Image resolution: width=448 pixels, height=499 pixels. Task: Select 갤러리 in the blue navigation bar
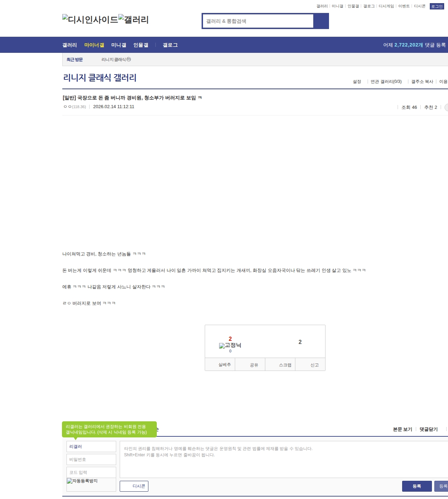tap(70, 45)
